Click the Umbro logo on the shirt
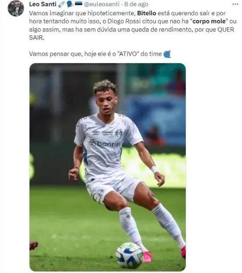 tap(95, 133)
